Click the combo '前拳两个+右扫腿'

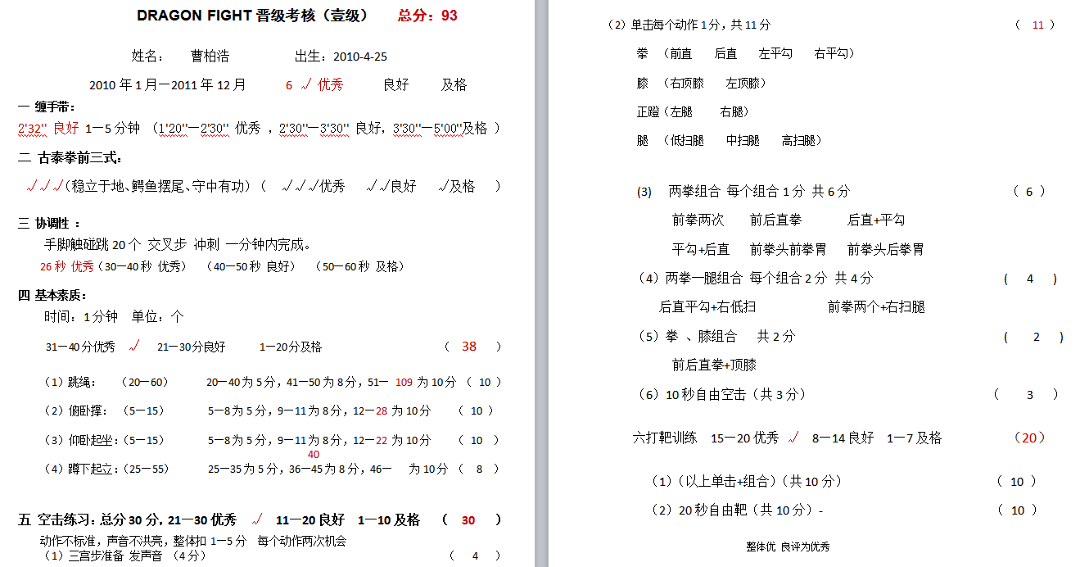pyautogui.click(x=876, y=306)
